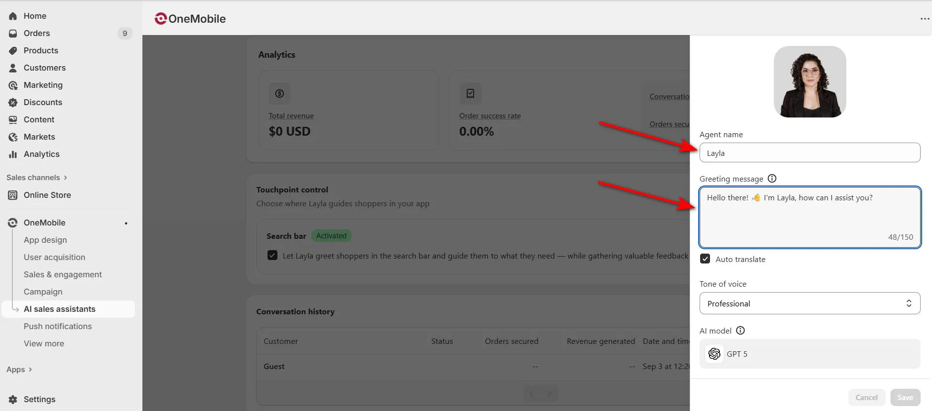Click the Cancel button
The height and width of the screenshot is (411, 932).
point(866,397)
